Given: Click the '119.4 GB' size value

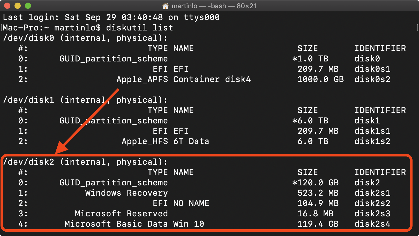Looking at the screenshot, I should click(x=318, y=224).
